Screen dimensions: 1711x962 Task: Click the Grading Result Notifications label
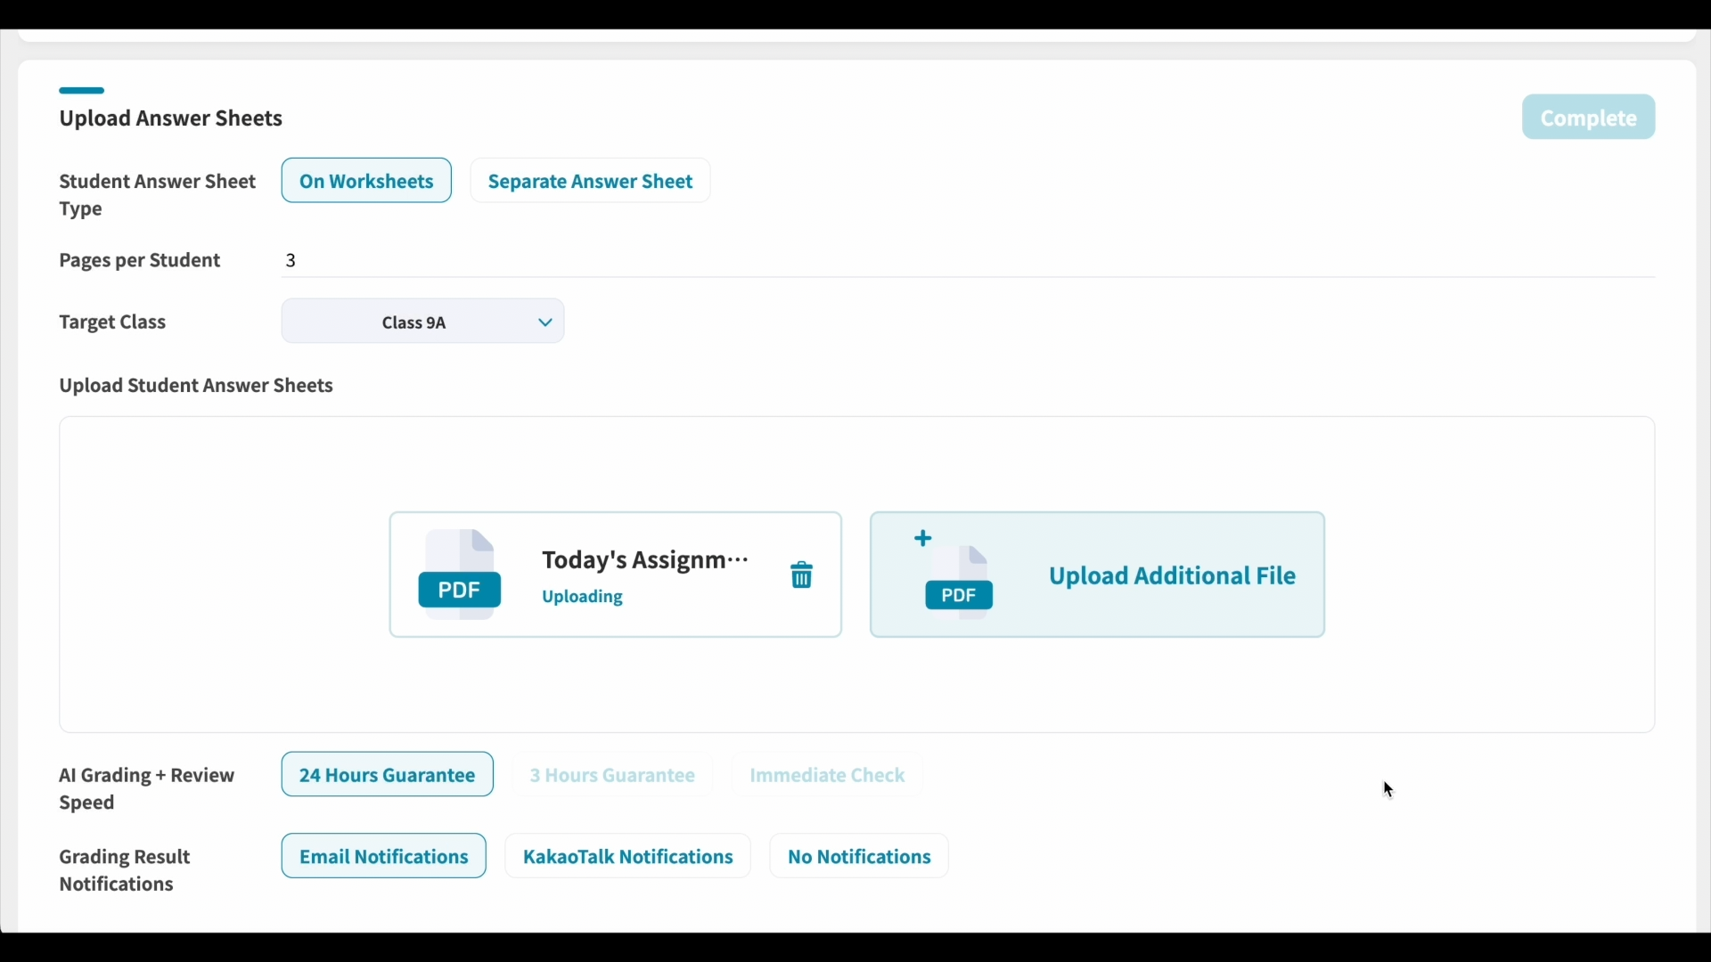pyautogui.click(x=125, y=871)
